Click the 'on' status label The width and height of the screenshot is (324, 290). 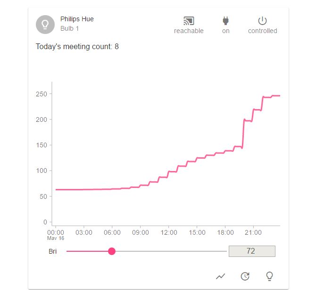click(x=225, y=31)
